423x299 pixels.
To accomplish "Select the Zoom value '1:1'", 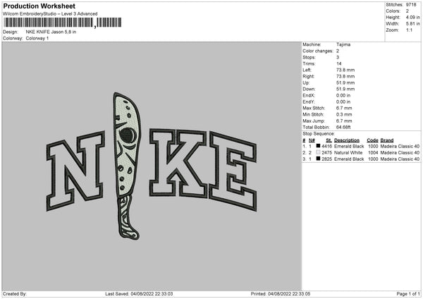I will point(409,30).
